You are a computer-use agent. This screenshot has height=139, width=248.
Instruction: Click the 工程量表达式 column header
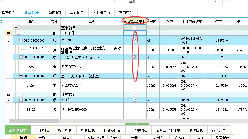tap(192, 21)
